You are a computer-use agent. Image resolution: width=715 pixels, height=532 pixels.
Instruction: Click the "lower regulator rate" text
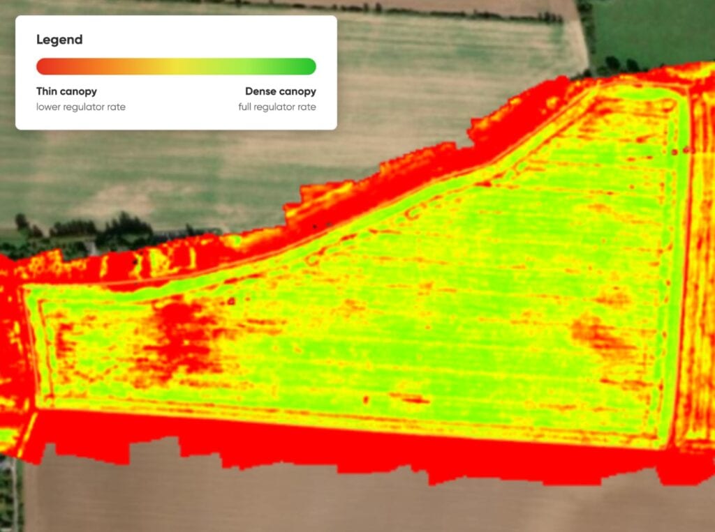click(81, 107)
